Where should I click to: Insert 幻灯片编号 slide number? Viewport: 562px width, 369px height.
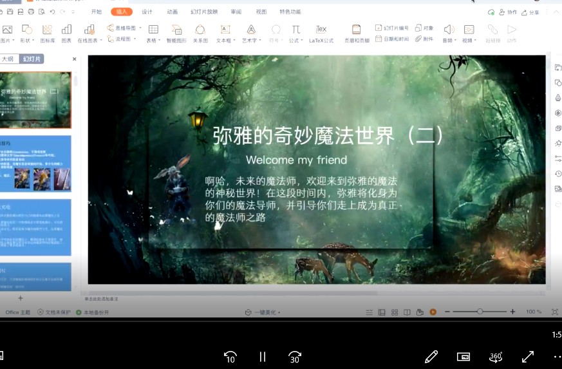tap(392, 28)
